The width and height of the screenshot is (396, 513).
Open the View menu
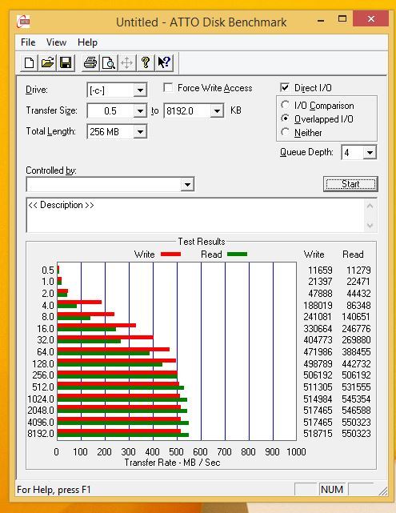tap(56, 42)
